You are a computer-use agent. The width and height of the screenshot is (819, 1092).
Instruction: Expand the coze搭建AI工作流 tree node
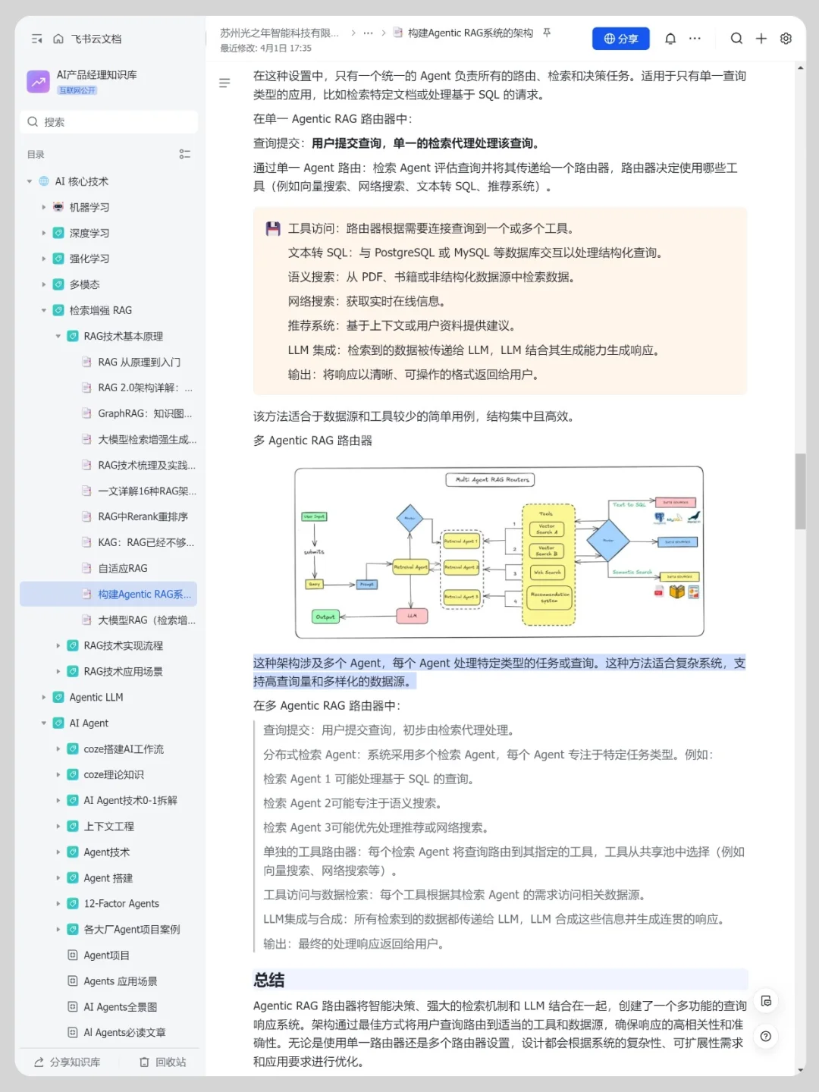pyautogui.click(x=58, y=748)
